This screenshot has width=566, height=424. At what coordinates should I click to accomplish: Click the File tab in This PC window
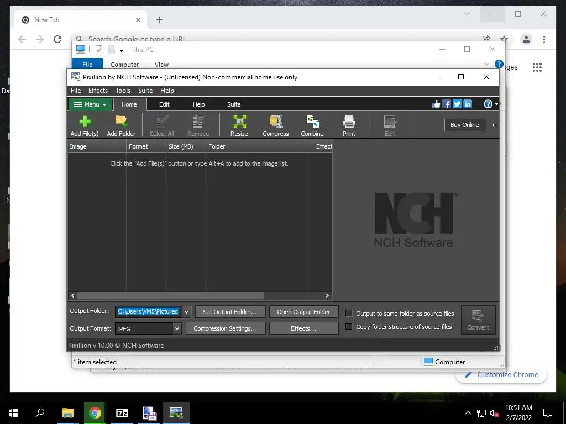pos(87,65)
